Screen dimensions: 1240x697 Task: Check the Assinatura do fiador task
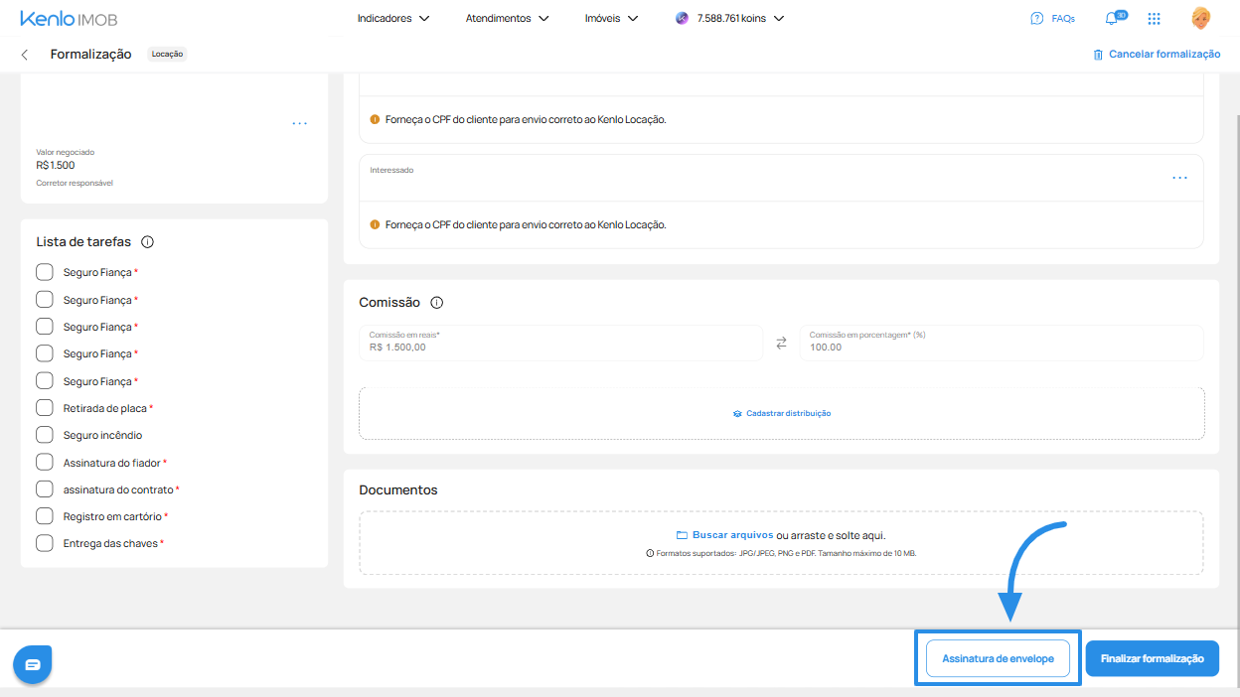point(44,463)
